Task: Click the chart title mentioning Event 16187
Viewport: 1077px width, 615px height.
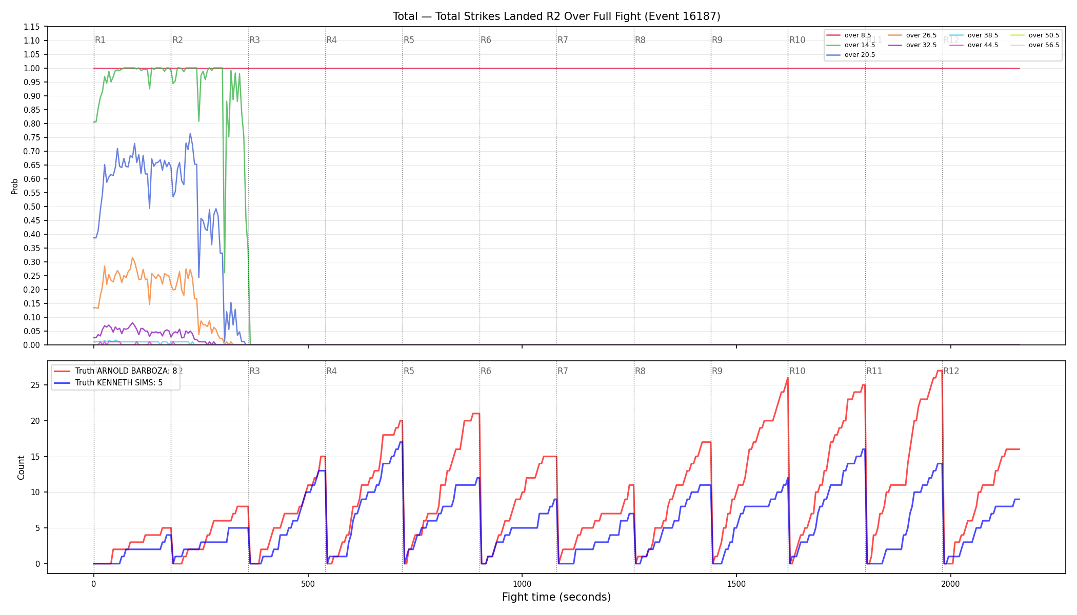Action: [x=556, y=16]
